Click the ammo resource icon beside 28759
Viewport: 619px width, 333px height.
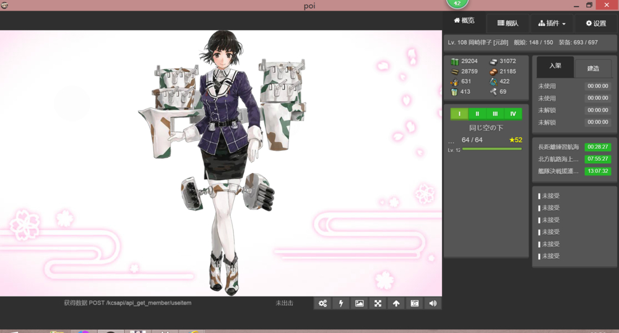[454, 72]
